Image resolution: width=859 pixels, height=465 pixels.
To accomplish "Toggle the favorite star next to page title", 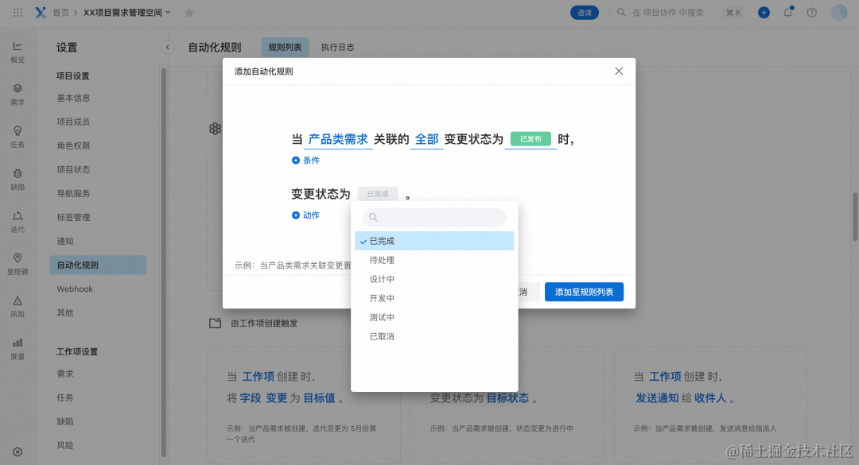I will 189,12.
